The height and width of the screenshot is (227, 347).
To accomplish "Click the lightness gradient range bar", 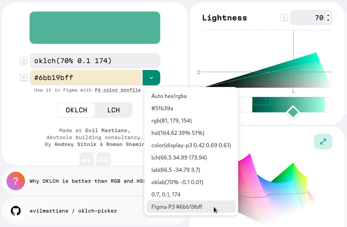I will [x=288, y=105].
